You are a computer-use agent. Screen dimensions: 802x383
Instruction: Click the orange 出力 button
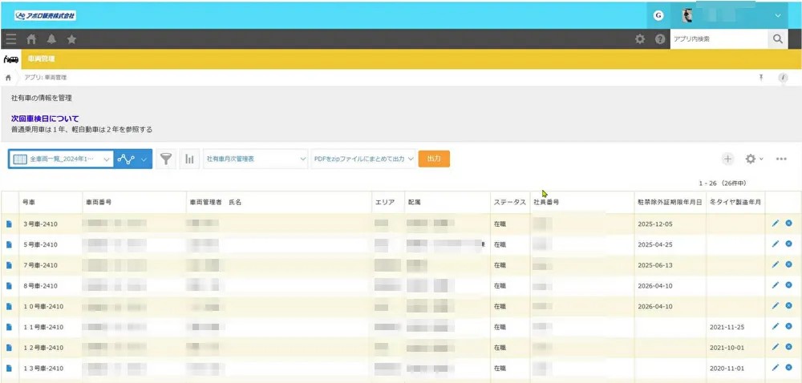coord(434,159)
